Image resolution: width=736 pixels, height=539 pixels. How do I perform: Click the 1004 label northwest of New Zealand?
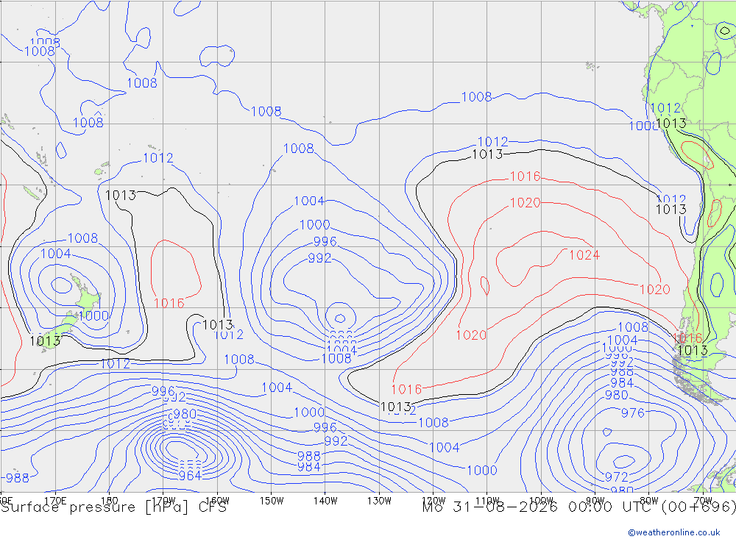[55, 254]
